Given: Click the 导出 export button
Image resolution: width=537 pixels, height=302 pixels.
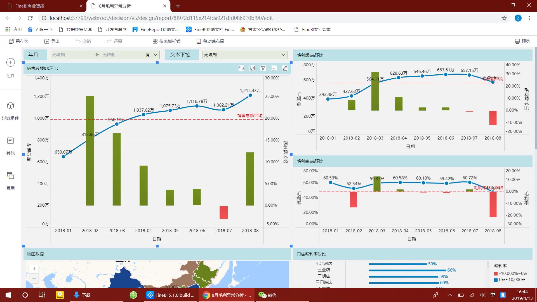Looking at the screenshot, I should [x=52, y=41].
